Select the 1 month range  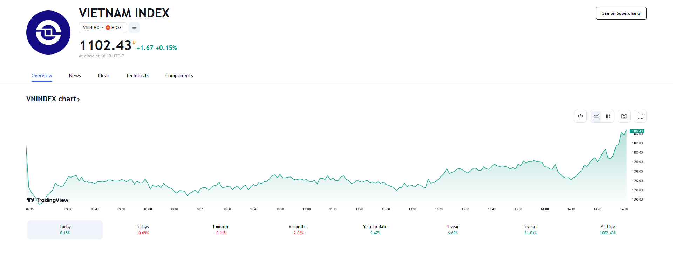point(220,230)
